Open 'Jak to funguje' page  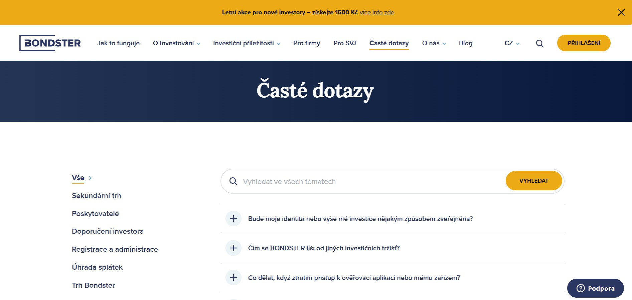119,43
